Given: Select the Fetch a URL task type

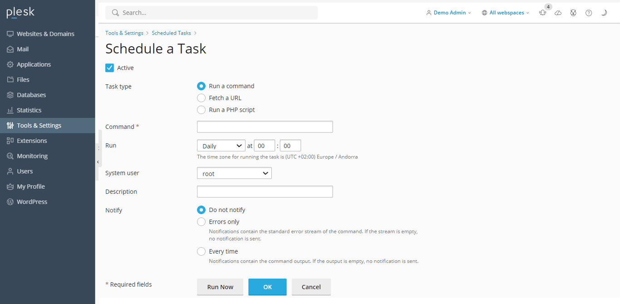Looking at the screenshot, I should tap(201, 98).
